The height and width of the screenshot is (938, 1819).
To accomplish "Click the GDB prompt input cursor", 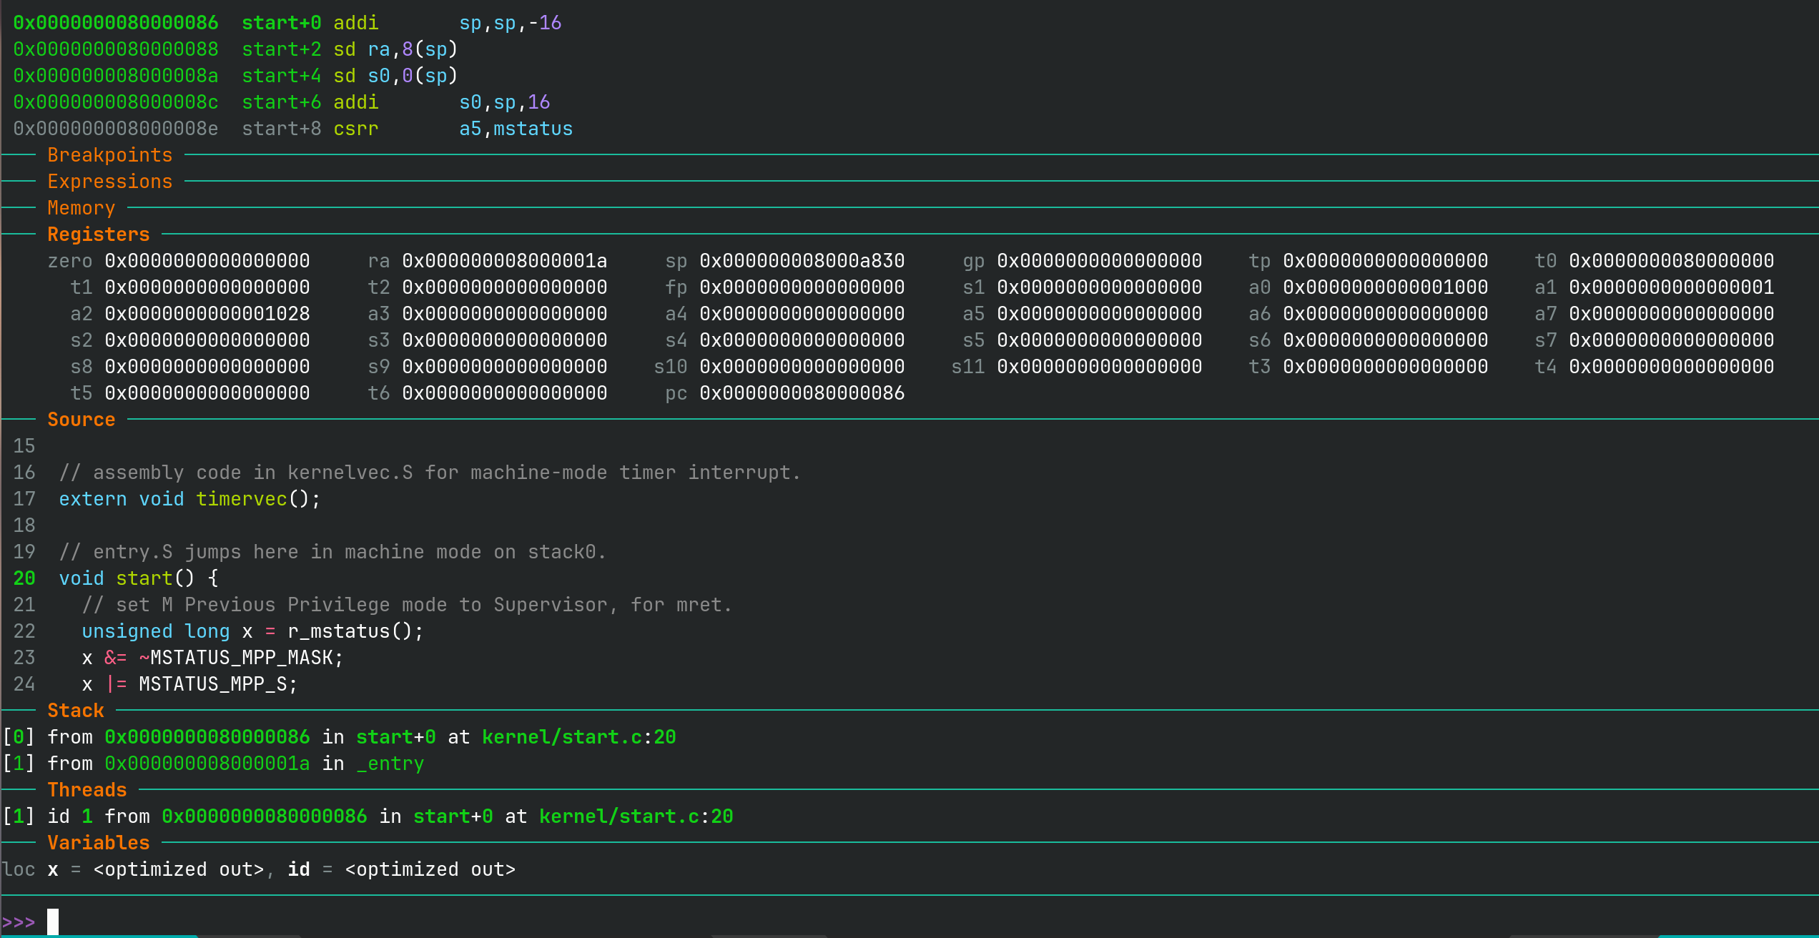I will [x=53, y=922].
